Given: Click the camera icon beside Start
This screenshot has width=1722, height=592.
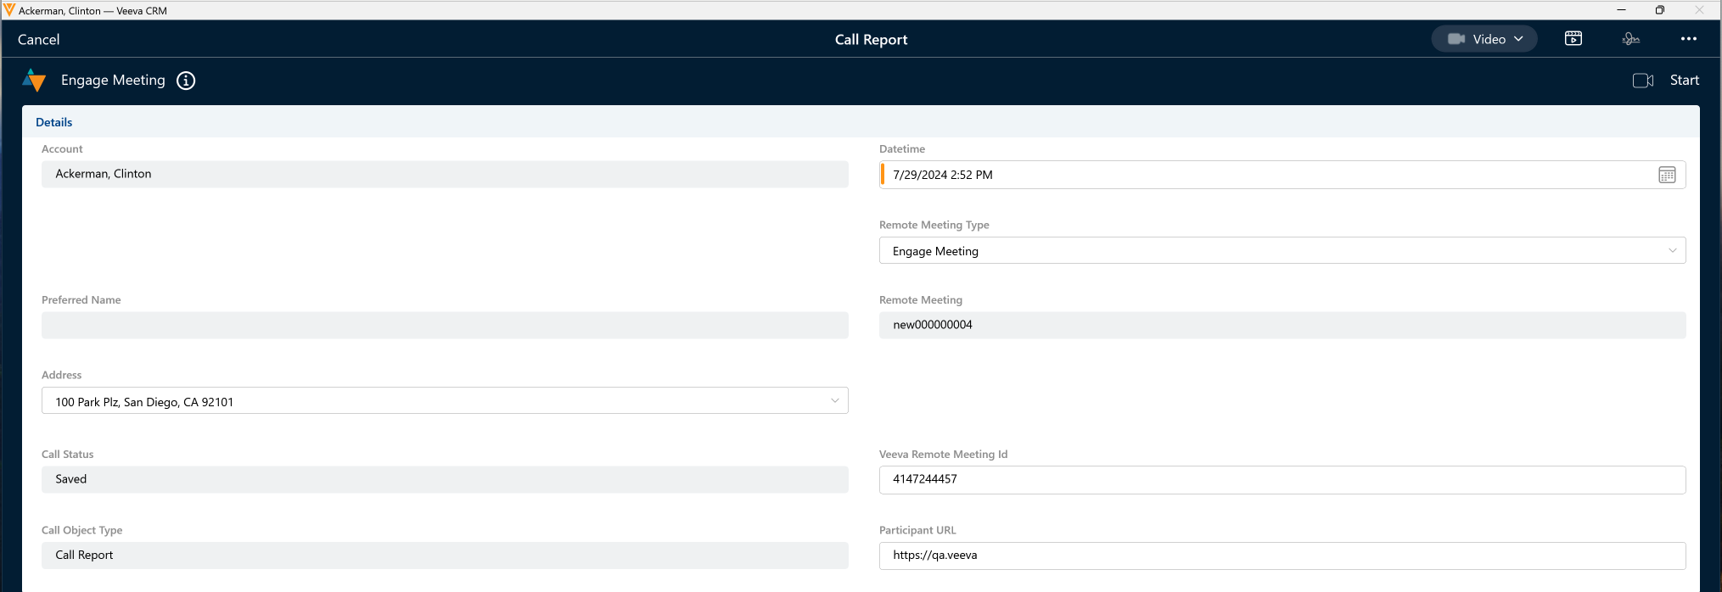Looking at the screenshot, I should pyautogui.click(x=1642, y=81).
